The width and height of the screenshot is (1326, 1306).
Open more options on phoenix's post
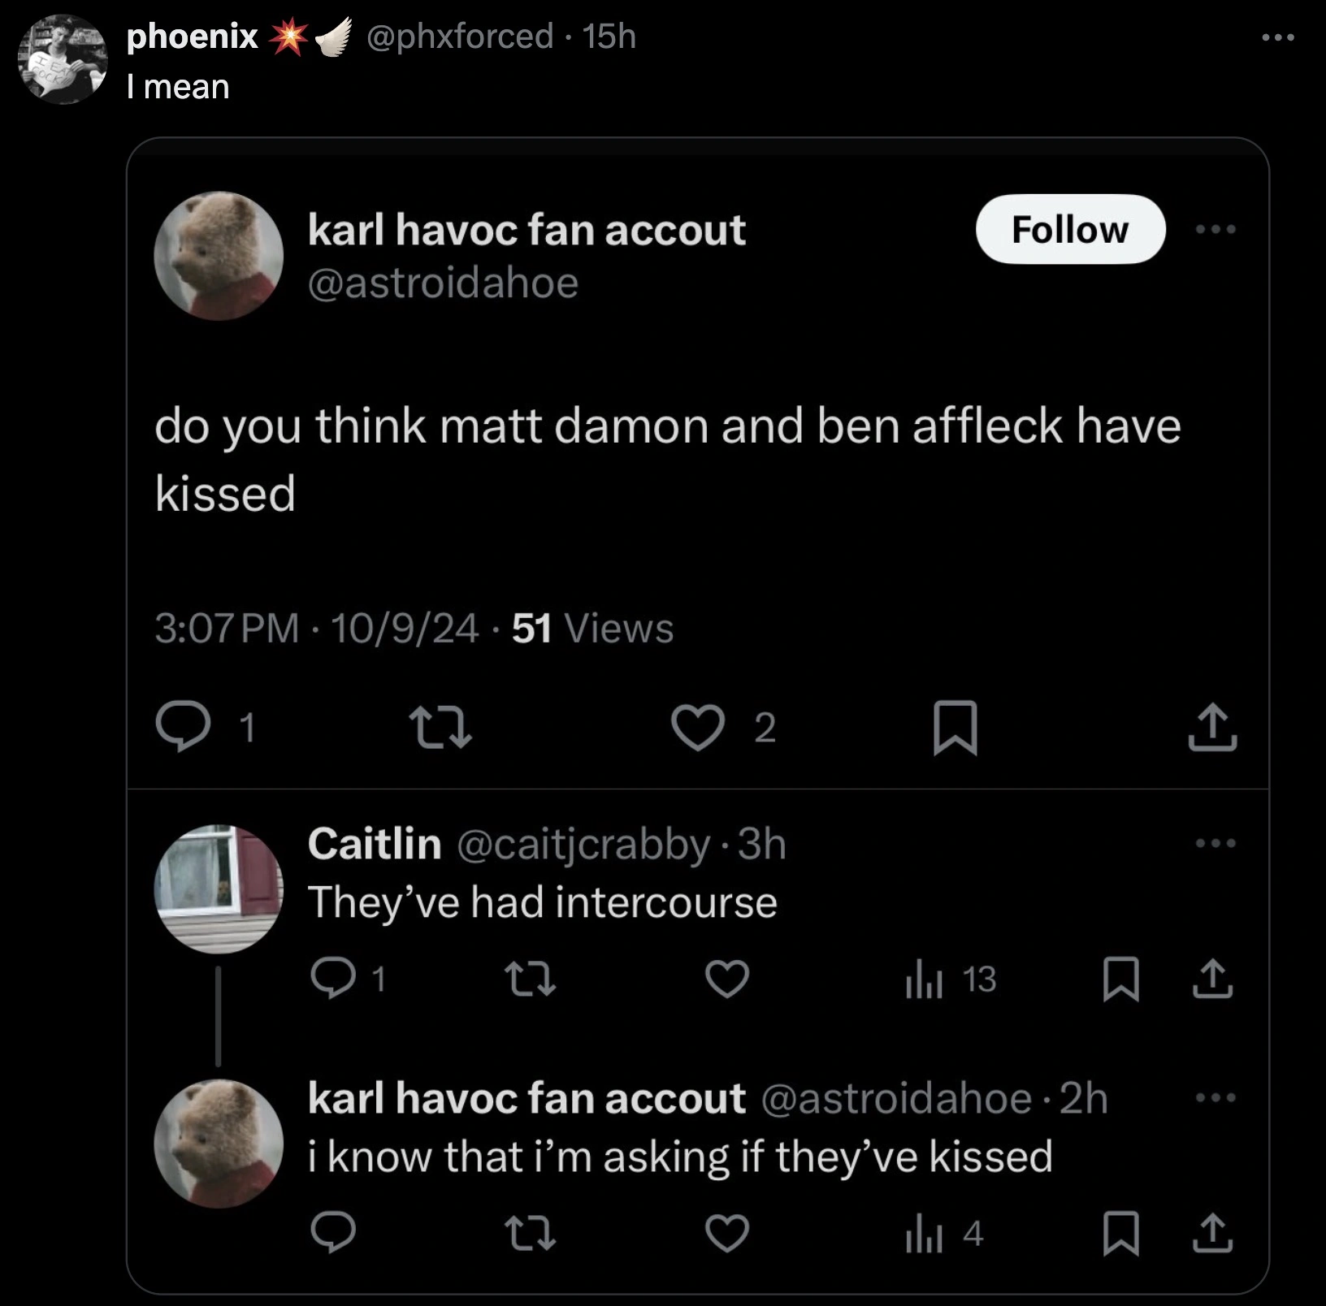(1278, 37)
